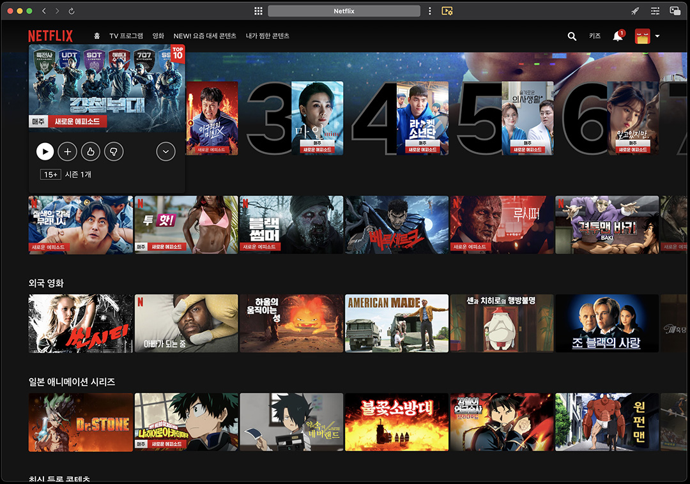The image size is (690, 484).
Task: Click the Netflix address bar
Action: click(344, 11)
